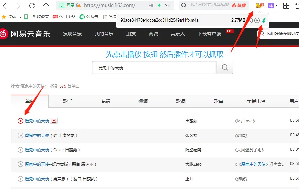Open the 下载客户端 nav menu
This screenshot has height=189, width=299.
click(209, 34)
